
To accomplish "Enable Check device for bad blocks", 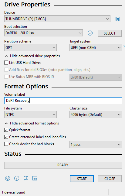I will point(6,144).
